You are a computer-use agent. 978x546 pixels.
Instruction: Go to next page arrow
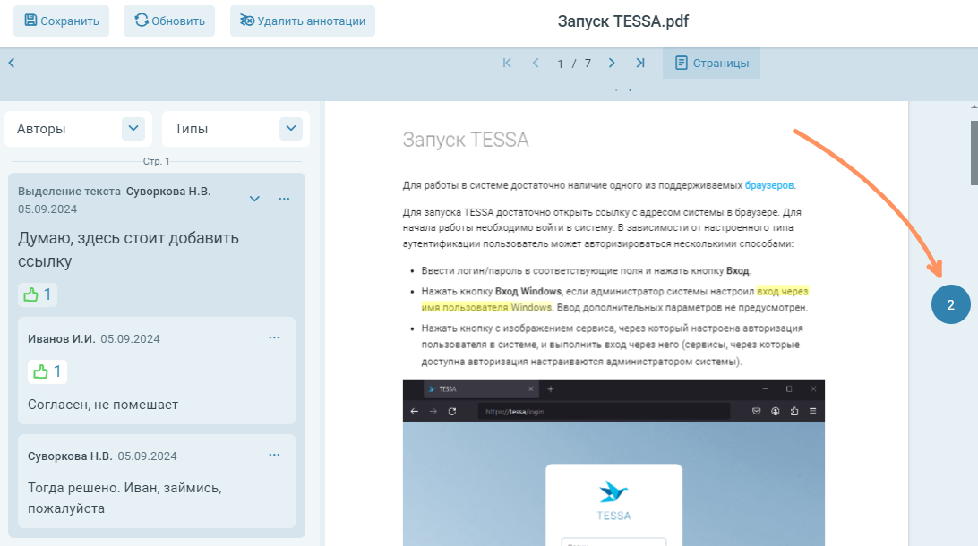612,63
